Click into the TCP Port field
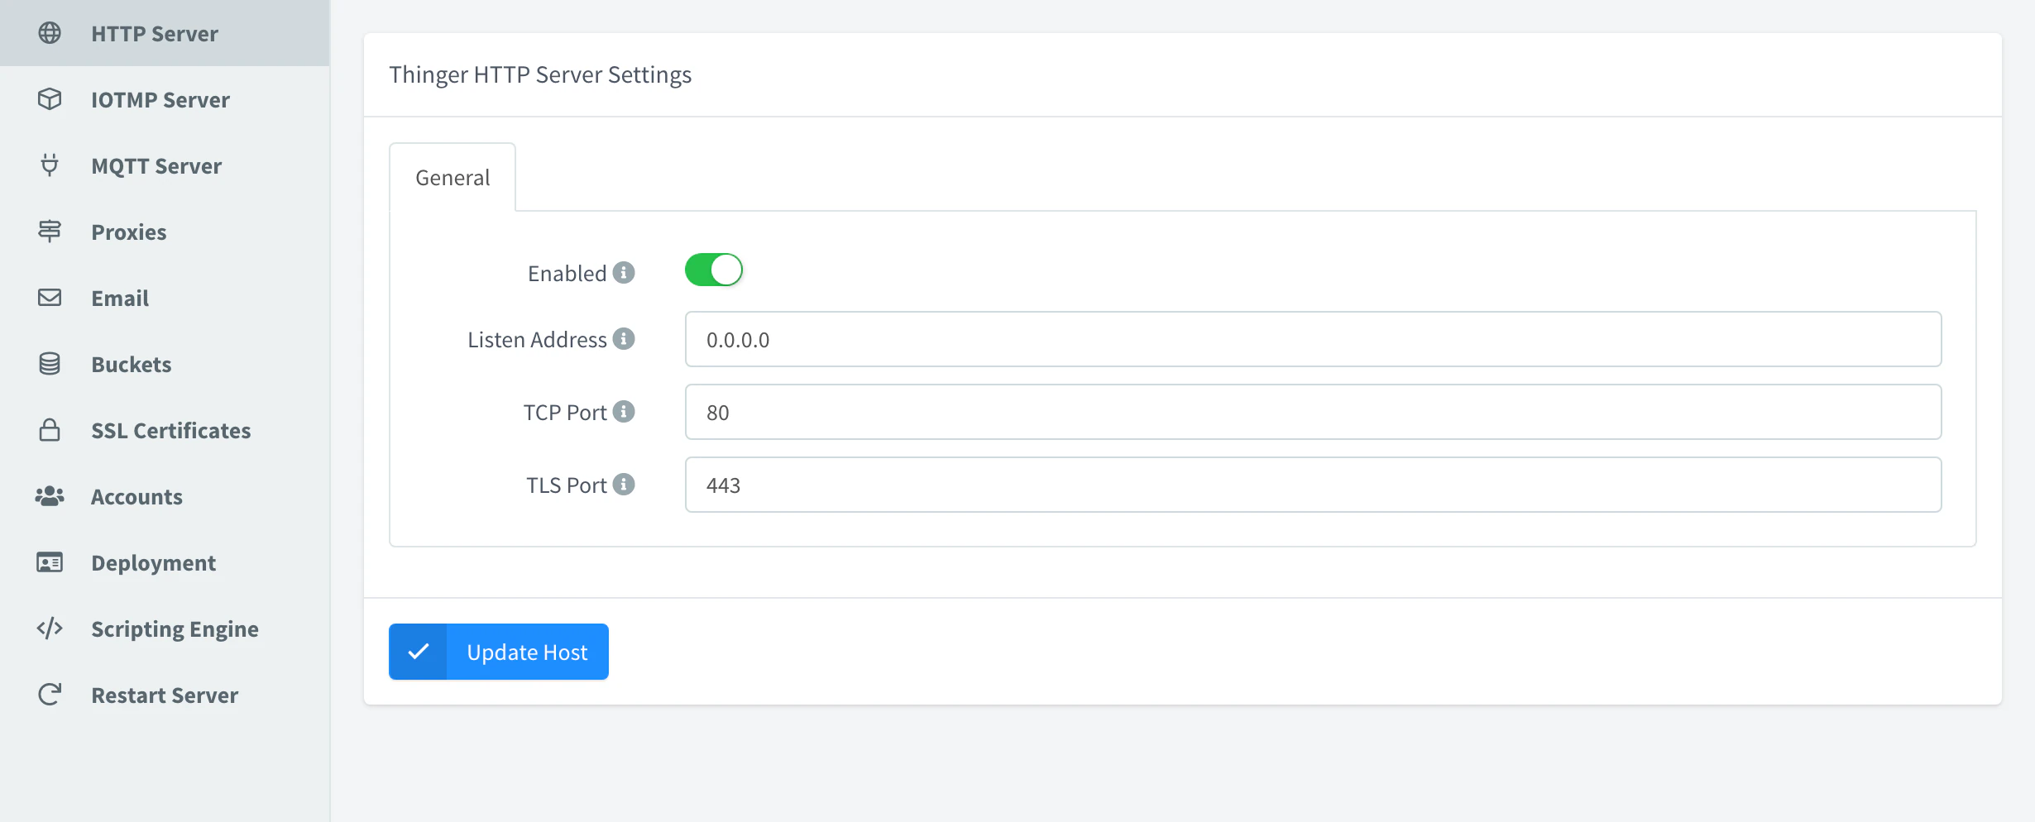 point(1313,412)
